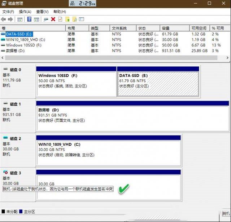This screenshot has height=222, width=231.
Task: Click the 脱机 status bar label
Action: click(226, 213)
